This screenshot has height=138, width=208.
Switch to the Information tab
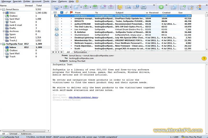point(80,52)
